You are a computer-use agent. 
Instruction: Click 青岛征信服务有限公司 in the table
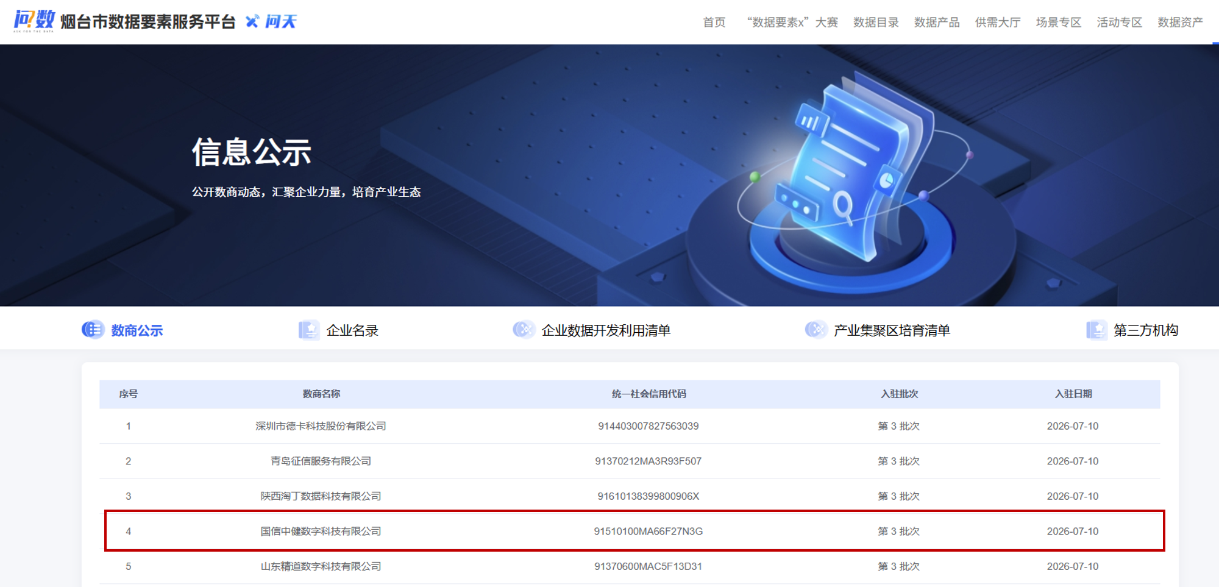click(321, 461)
